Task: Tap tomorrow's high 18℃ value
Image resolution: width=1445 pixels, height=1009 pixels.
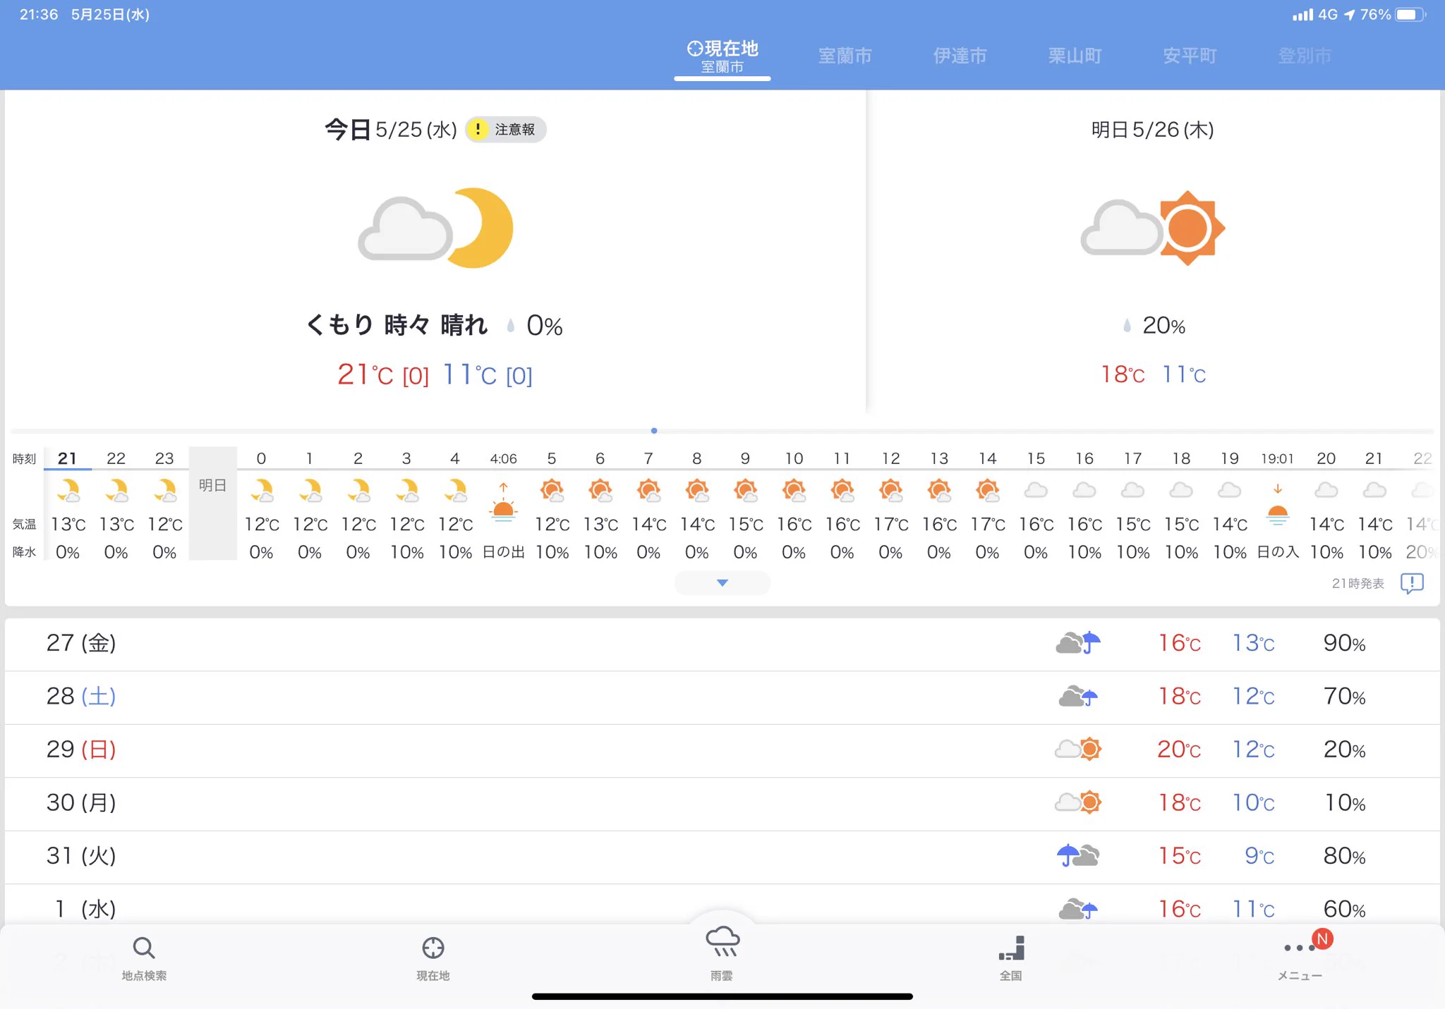Action: tap(1123, 374)
